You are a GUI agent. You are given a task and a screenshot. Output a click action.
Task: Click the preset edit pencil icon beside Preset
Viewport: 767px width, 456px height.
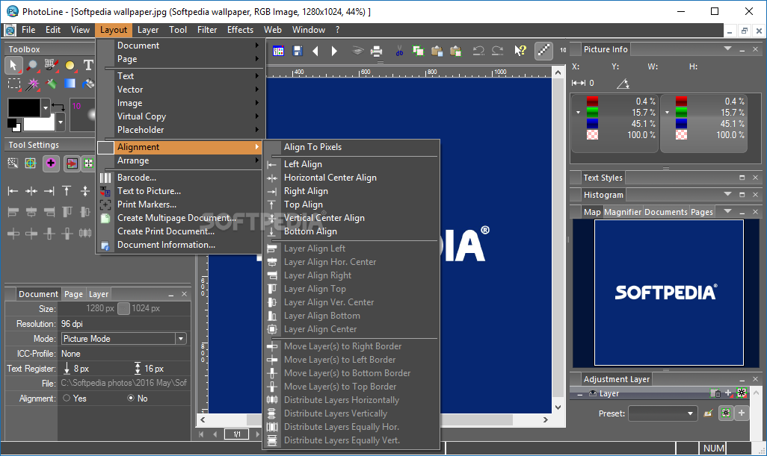coord(708,413)
